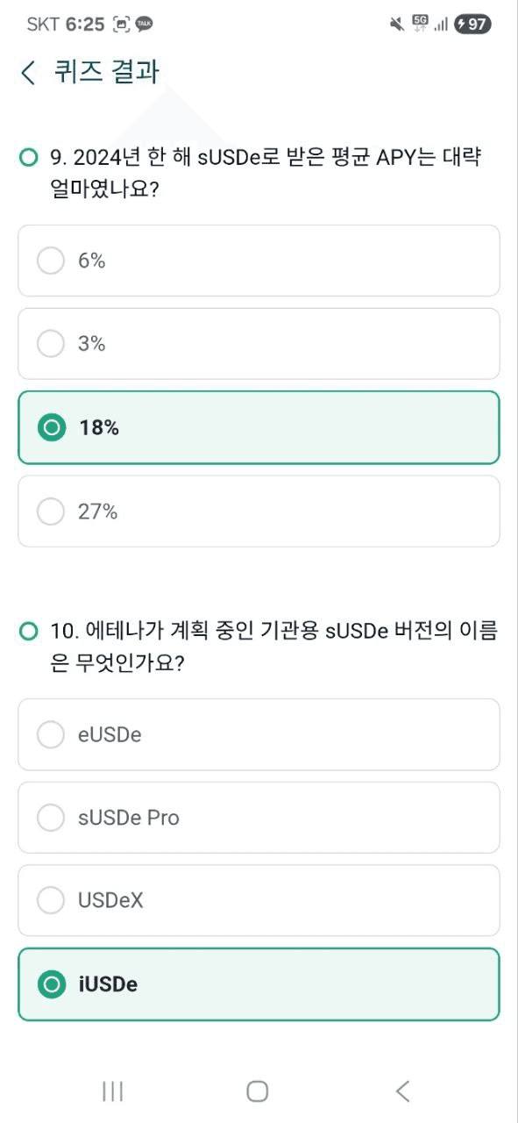This screenshot has height=1123, width=518.
Task: Click the question 9 circle marker
Action: coord(29,158)
